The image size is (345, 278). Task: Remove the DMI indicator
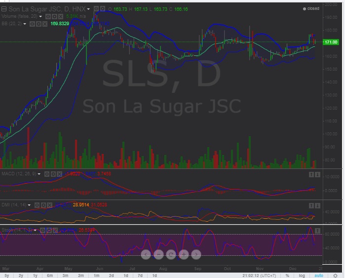[x=50, y=205]
